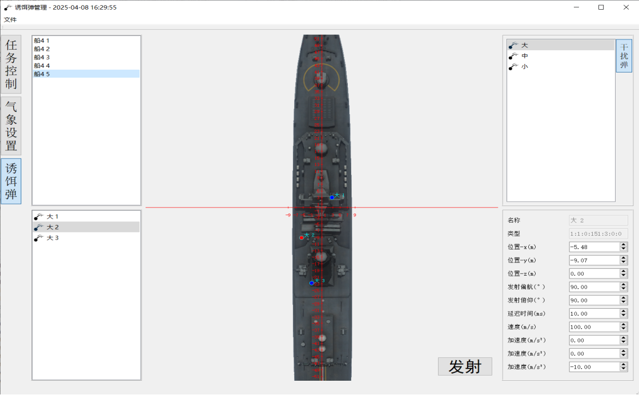Increase 位置-x(m) value with up arrow
The image size is (639, 395).
(x=624, y=244)
